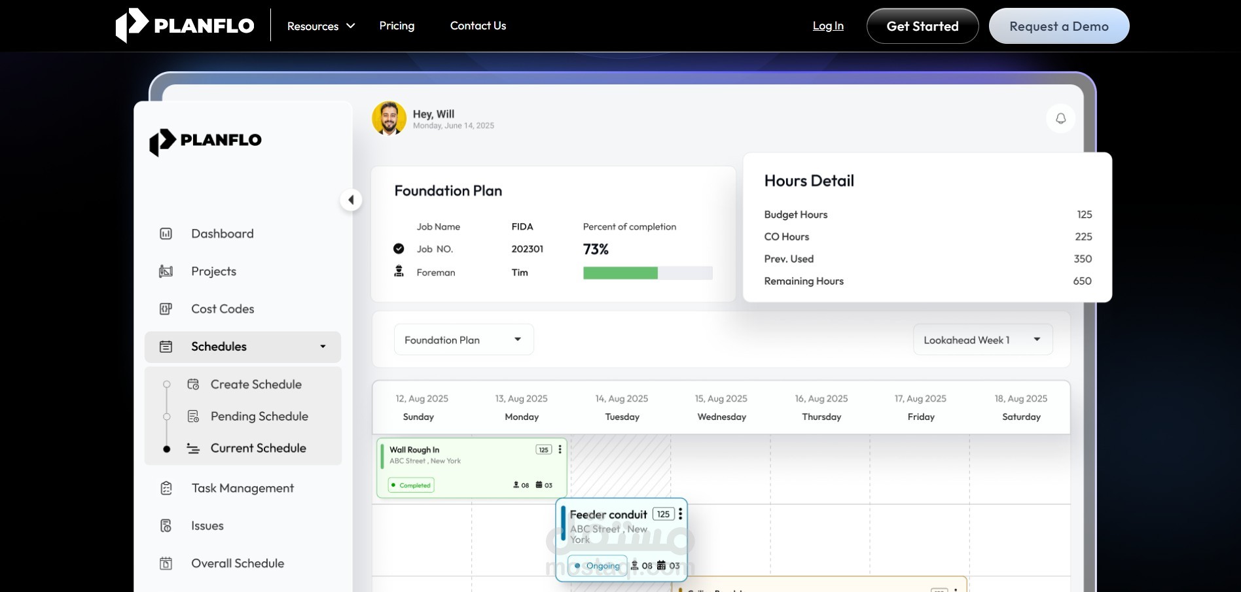Screen dimensions: 1241x592
Task: Click the Projects sidebar icon
Action: click(x=166, y=271)
